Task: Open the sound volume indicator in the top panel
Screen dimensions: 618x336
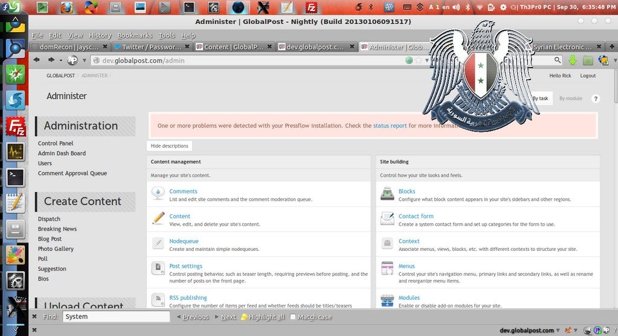Action: (456, 7)
